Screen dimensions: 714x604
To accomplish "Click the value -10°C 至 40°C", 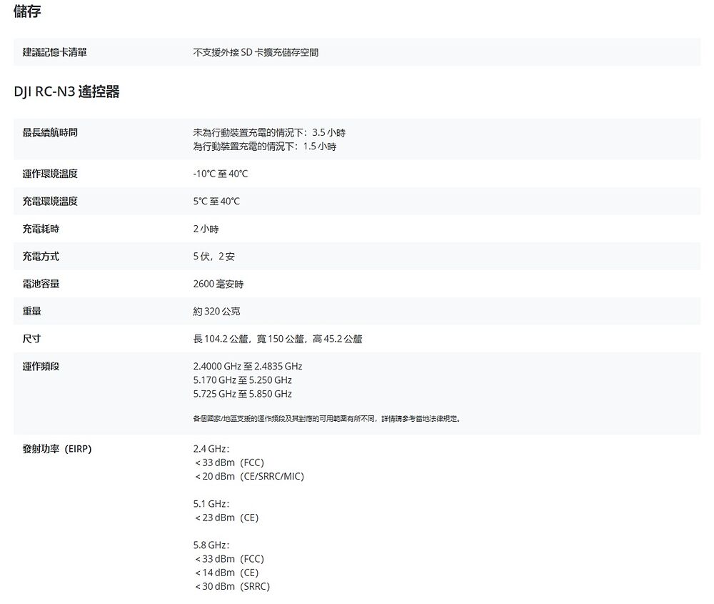I will click(221, 174).
